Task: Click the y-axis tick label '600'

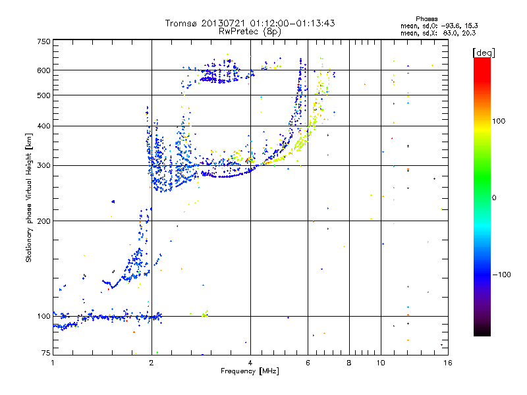Action: [43, 70]
